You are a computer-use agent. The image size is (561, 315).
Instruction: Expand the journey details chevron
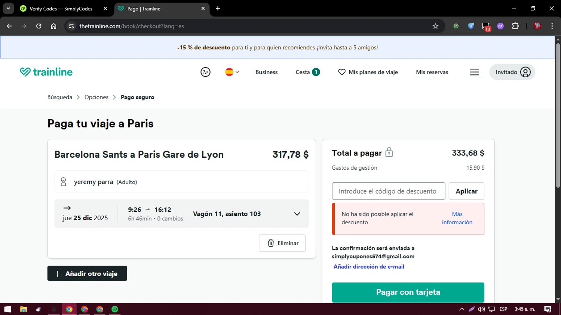tap(297, 214)
